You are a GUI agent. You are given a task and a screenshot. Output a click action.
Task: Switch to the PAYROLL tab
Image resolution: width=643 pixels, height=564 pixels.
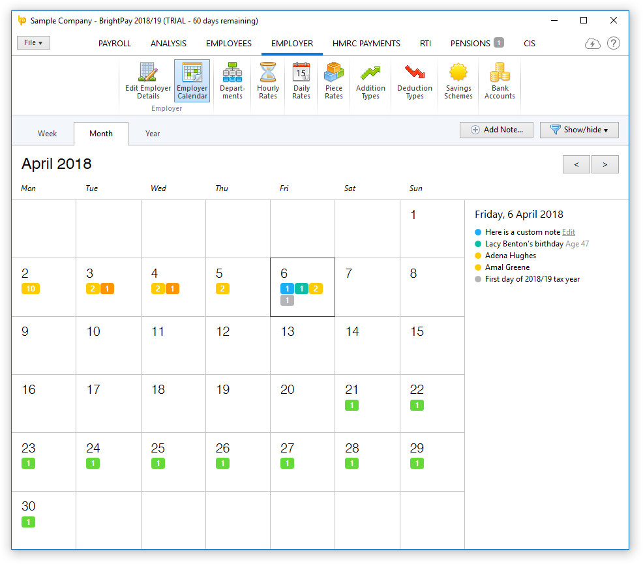click(114, 44)
